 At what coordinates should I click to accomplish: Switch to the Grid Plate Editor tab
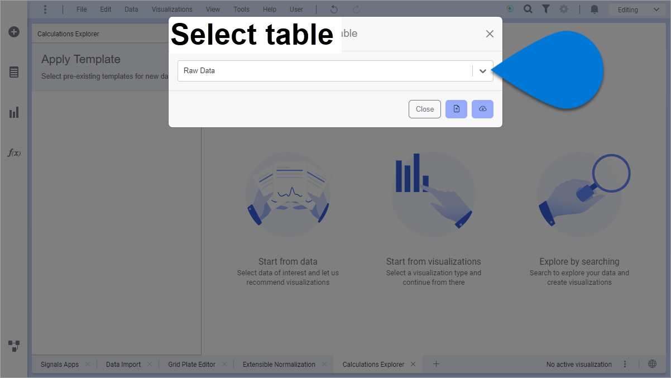pos(191,364)
